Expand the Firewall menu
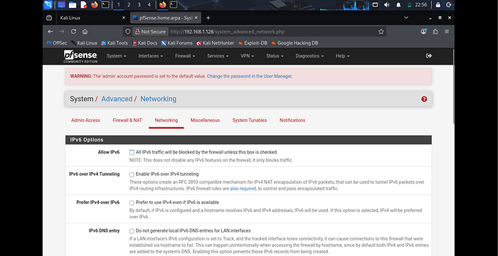Viewport: 498px width, 256px height. pyautogui.click(x=185, y=56)
